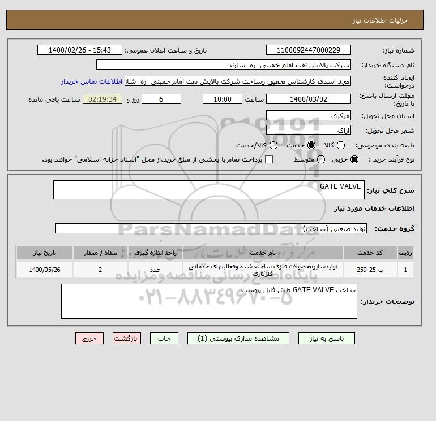This screenshot has height=421, width=436.
Task: Open مشاهده مدارک پیوستی (1) button
Action: (x=238, y=338)
